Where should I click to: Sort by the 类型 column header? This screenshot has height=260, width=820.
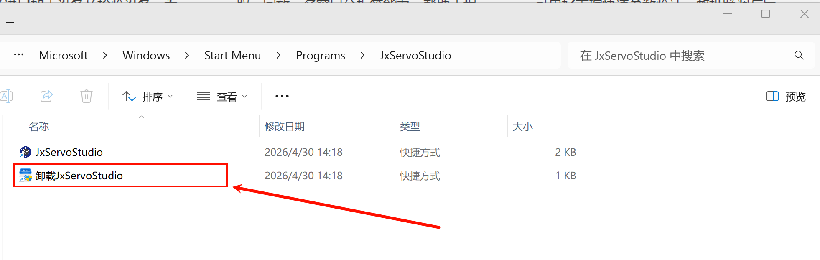[410, 127]
